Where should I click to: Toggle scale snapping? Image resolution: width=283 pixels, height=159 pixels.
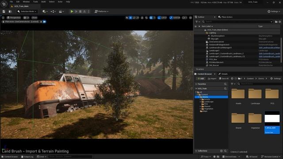tap(171, 18)
